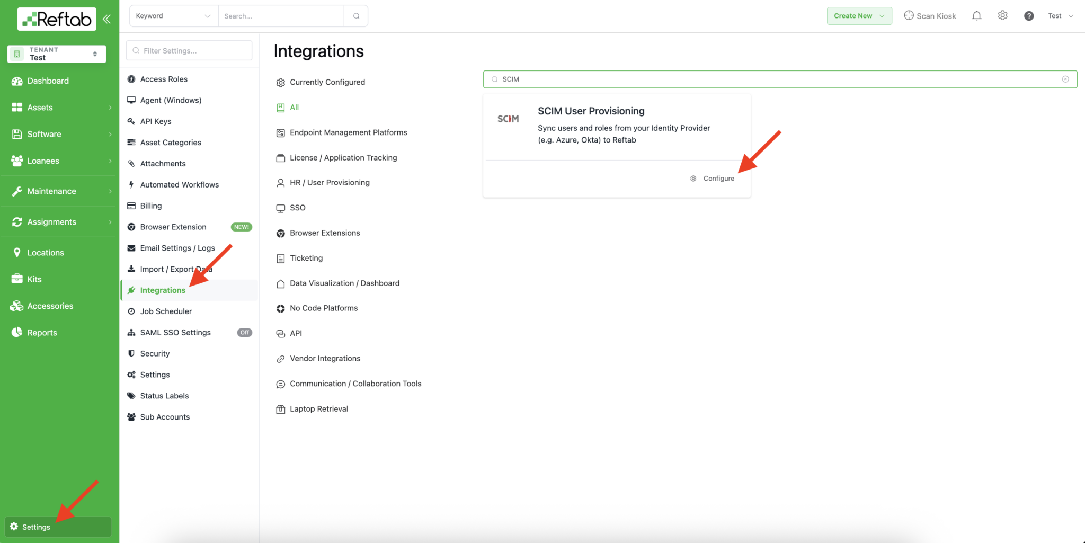This screenshot has width=1085, height=543.
Task: Click the integrations search field containing SCIM
Action: coord(780,79)
